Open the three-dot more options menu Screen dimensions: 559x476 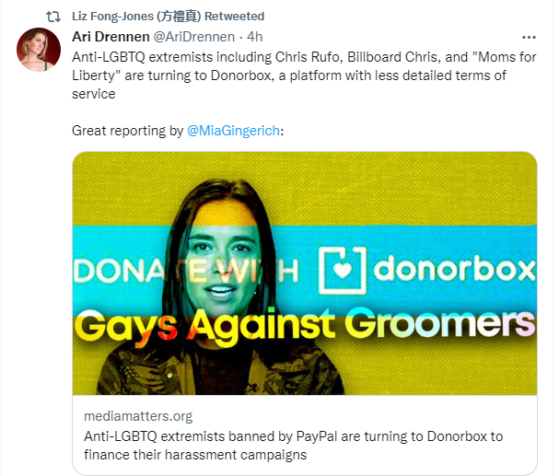click(x=529, y=38)
